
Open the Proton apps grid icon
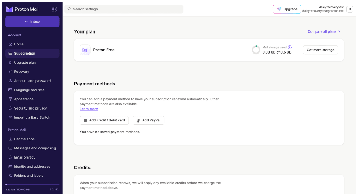pos(54,9)
